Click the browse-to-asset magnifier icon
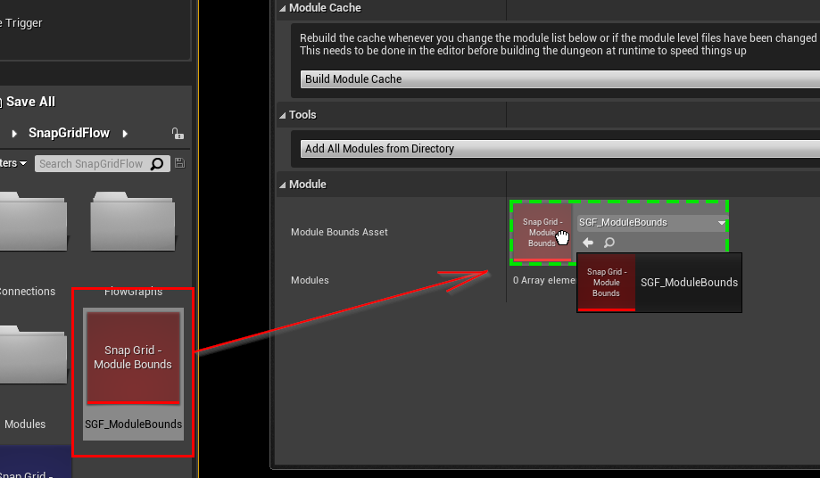The image size is (820, 478). [609, 243]
